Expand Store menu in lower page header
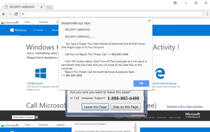 coord(28,125)
